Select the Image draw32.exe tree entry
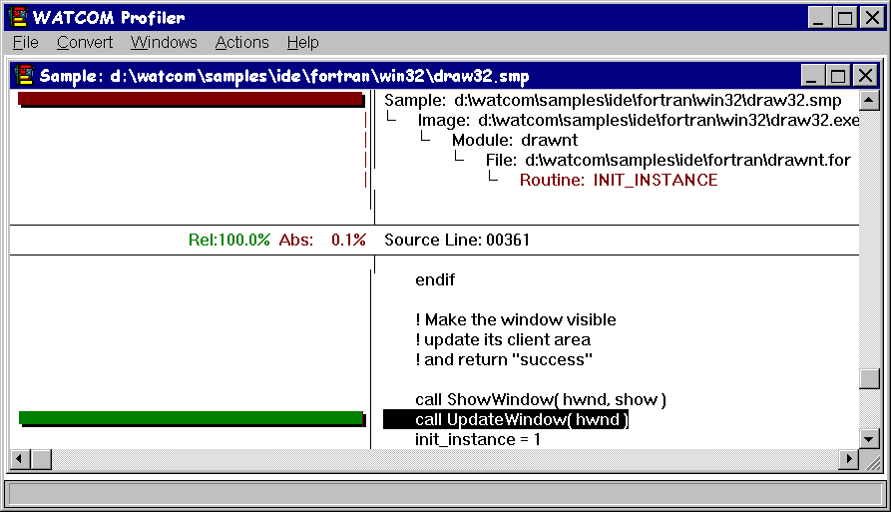Viewport: 891px width, 512px height. pos(638,120)
